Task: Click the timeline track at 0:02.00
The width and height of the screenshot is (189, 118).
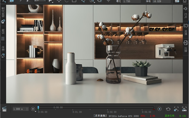Action: pyautogui.click(x=107, y=108)
